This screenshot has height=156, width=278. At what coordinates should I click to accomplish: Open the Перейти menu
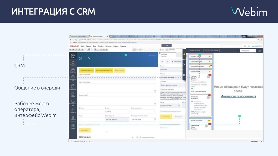100,46
